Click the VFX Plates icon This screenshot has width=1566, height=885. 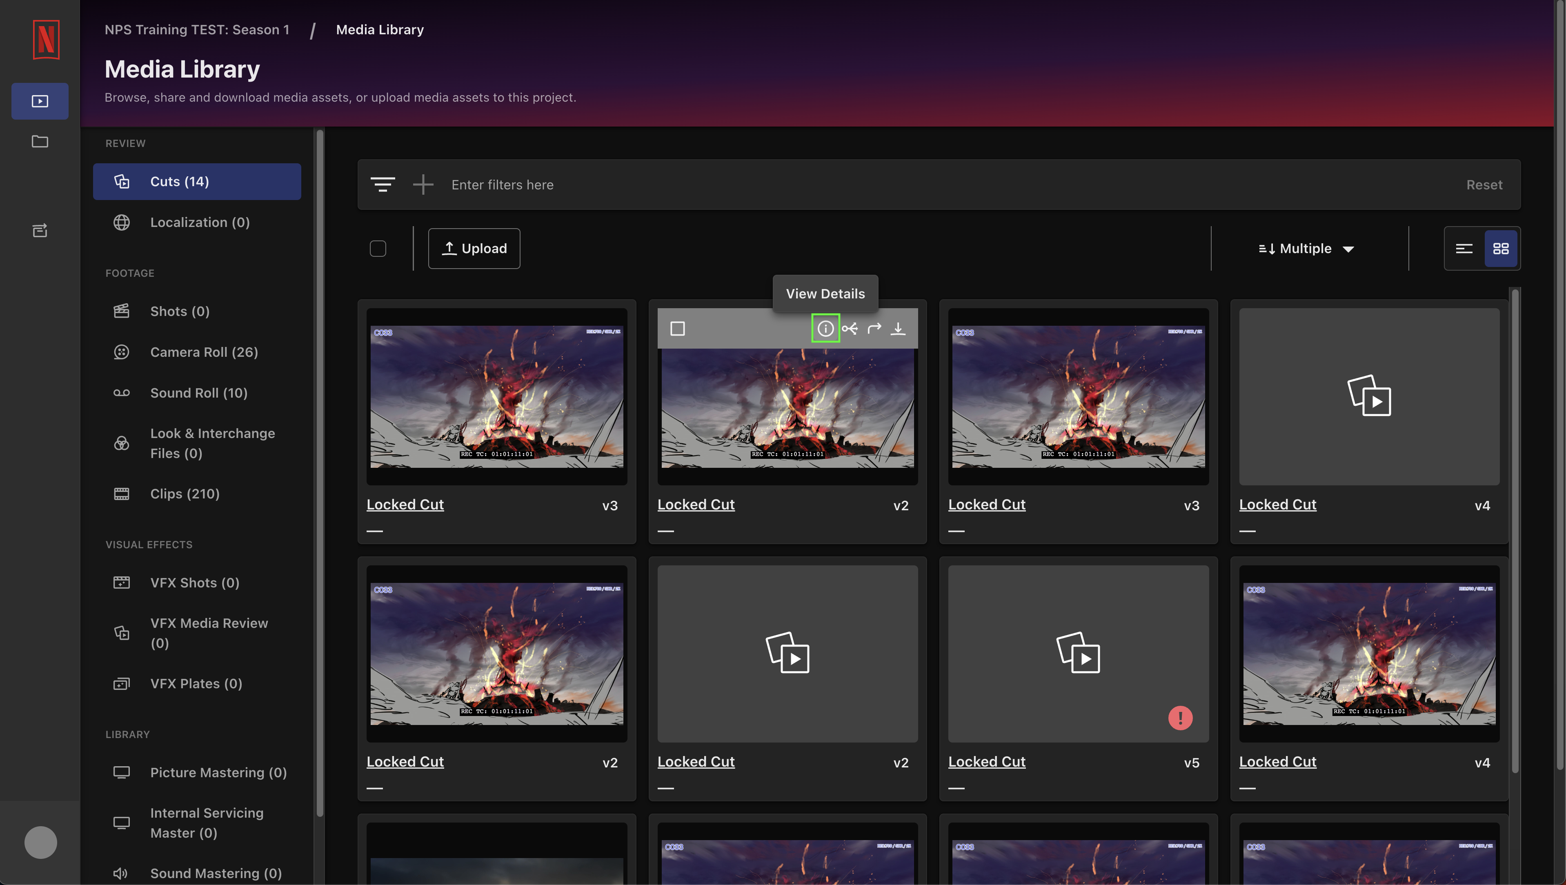click(x=122, y=683)
